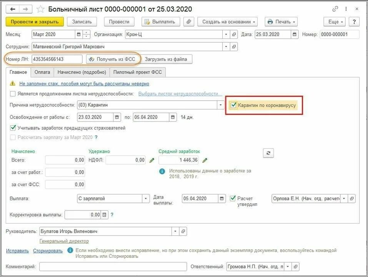
Task: Switch to Главное tab
Action: pyautogui.click(x=18, y=72)
